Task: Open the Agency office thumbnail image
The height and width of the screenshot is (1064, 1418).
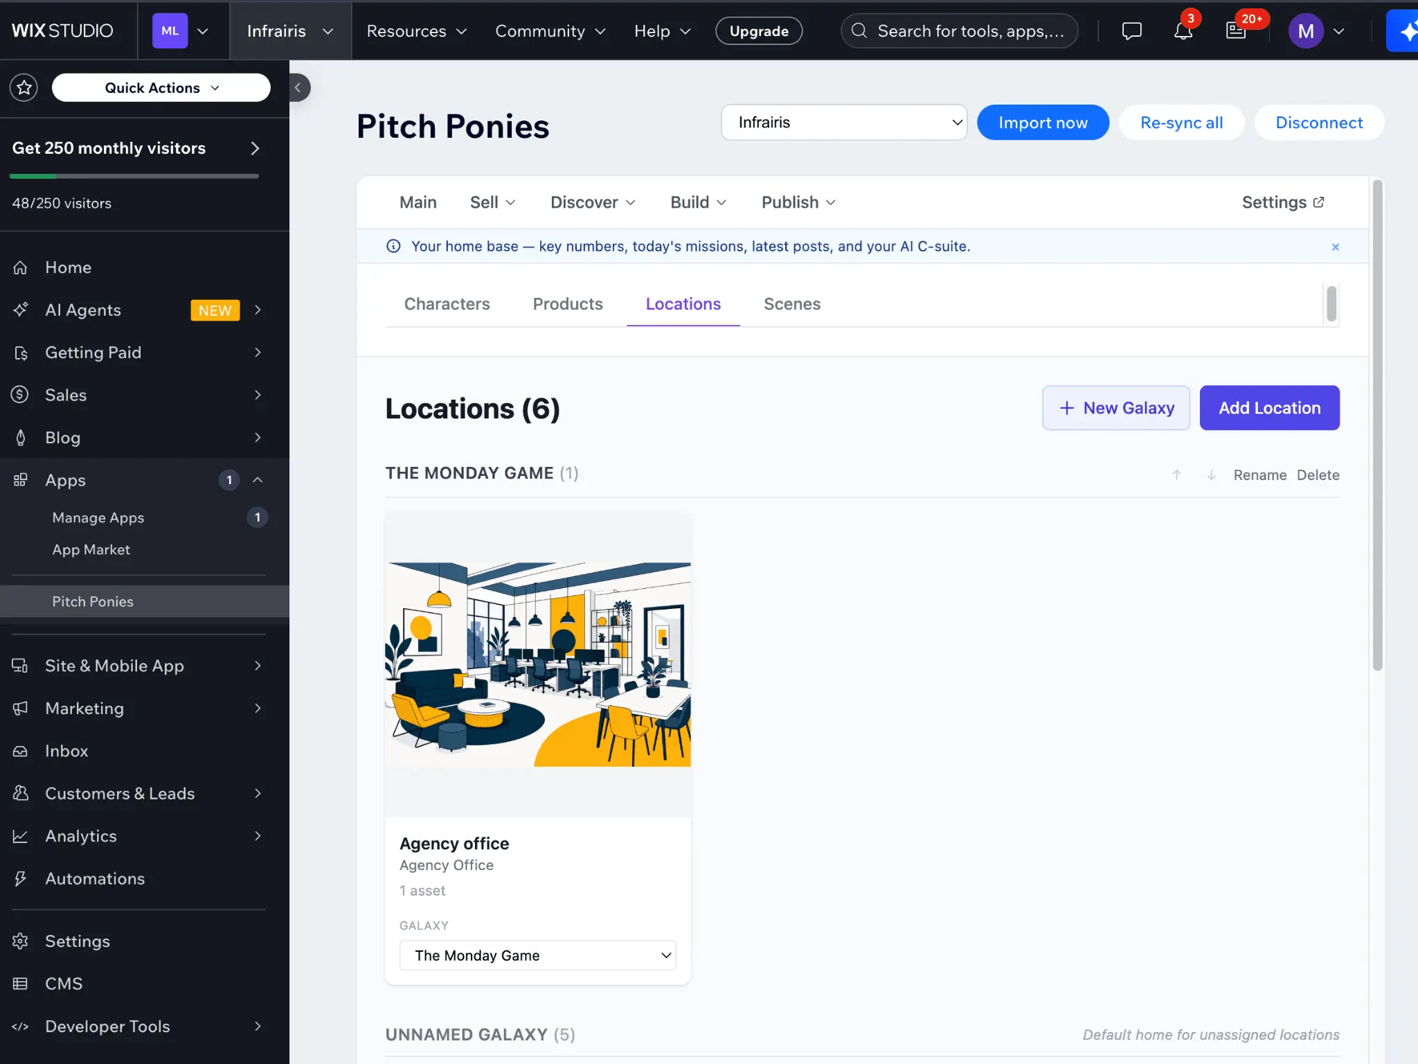Action: [x=538, y=664]
